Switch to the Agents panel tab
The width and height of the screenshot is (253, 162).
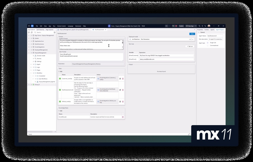[x=212, y=29]
